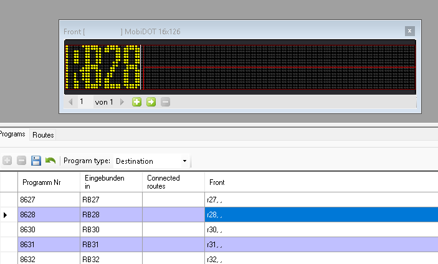Click the highlighted r28 front cell
The image size is (438, 264).
[x=321, y=215]
